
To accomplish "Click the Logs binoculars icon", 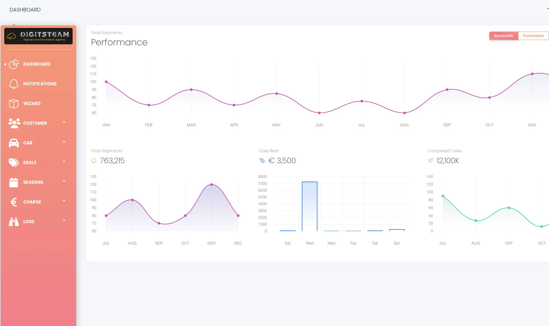I will pos(14,222).
